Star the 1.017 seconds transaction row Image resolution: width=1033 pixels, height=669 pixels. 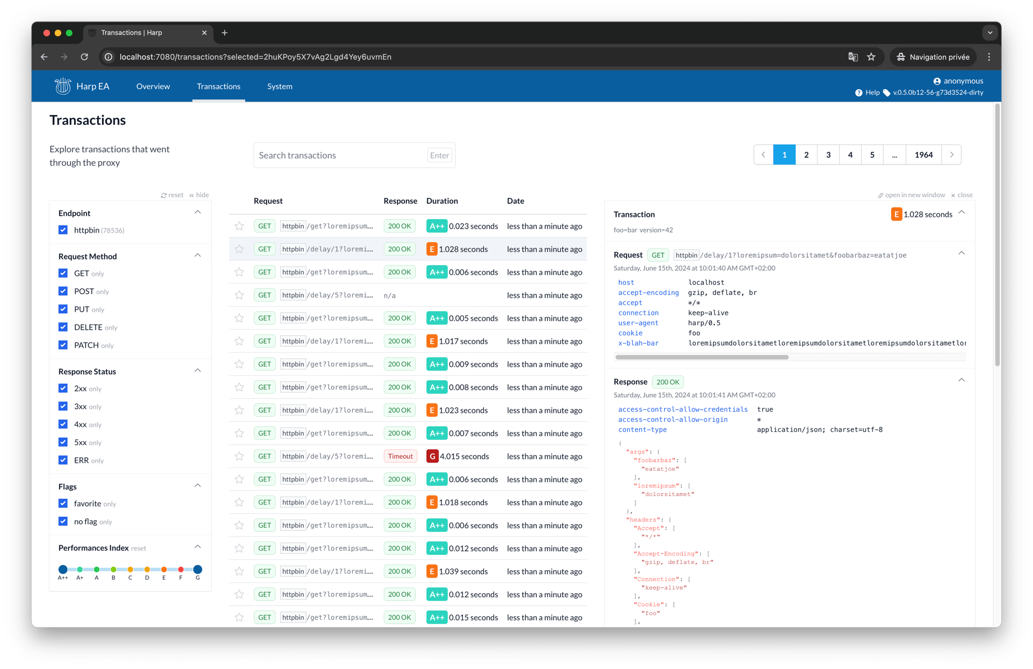[239, 341]
